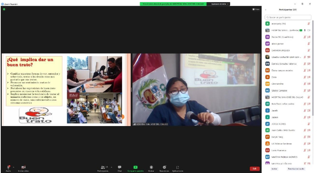Select participant Gino Molina
The image size is (317, 173).
(x=288, y=84)
